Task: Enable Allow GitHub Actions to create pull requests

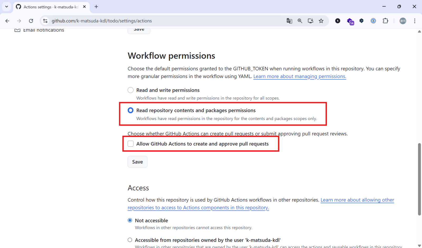Action: pos(131,144)
